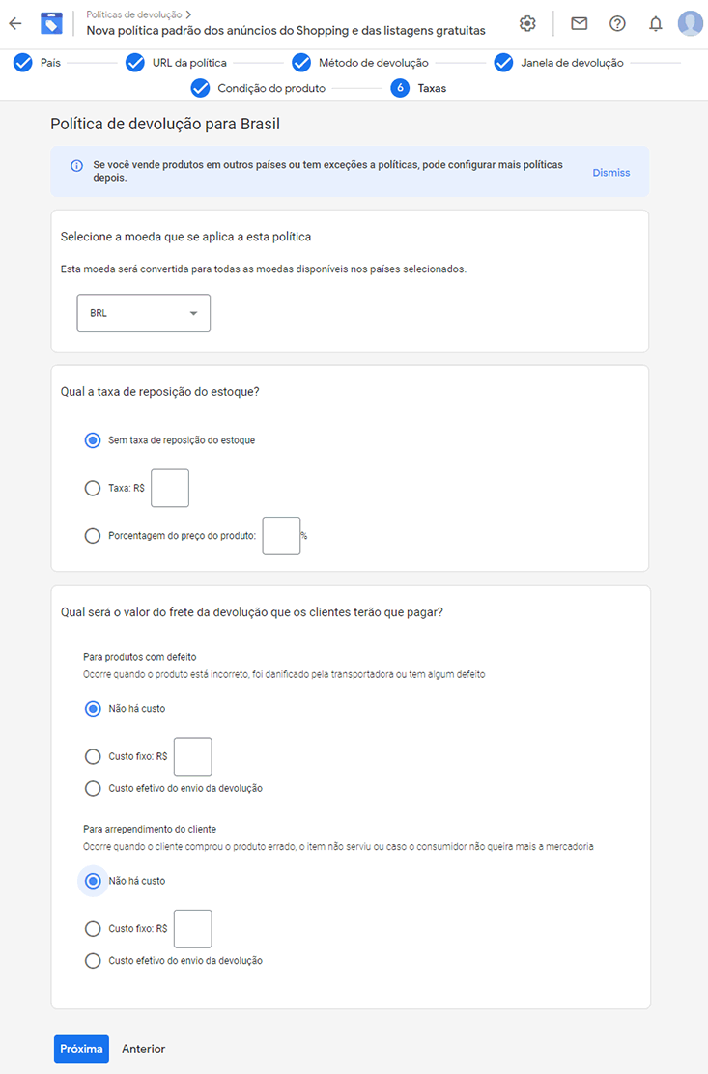Click the 'Próxima' button
The height and width of the screenshot is (1074, 708).
[x=81, y=1049]
